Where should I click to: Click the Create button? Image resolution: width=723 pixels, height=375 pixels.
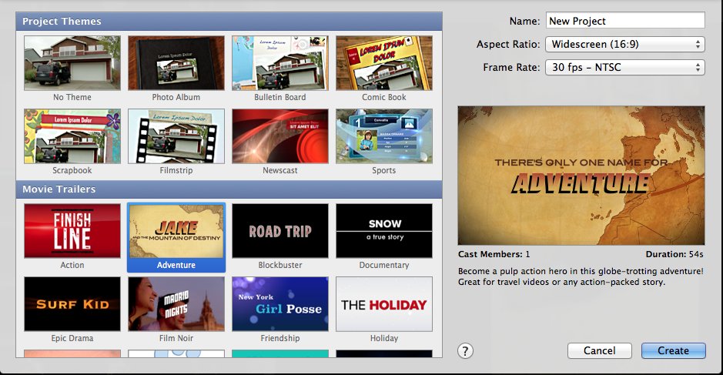point(673,350)
